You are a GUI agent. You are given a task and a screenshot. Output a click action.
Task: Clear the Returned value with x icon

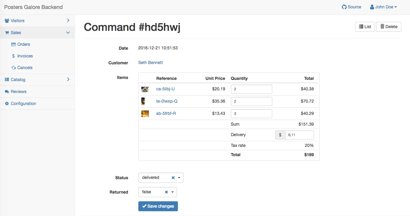click(166, 192)
